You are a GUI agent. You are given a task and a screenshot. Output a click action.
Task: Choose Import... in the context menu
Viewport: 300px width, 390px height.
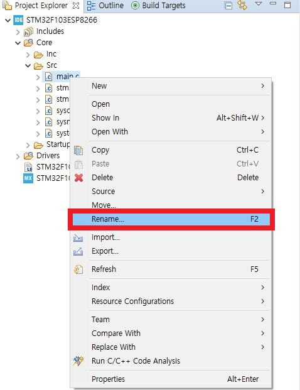tap(171, 237)
